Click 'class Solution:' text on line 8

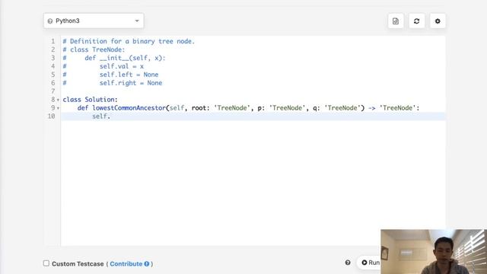[x=90, y=100]
